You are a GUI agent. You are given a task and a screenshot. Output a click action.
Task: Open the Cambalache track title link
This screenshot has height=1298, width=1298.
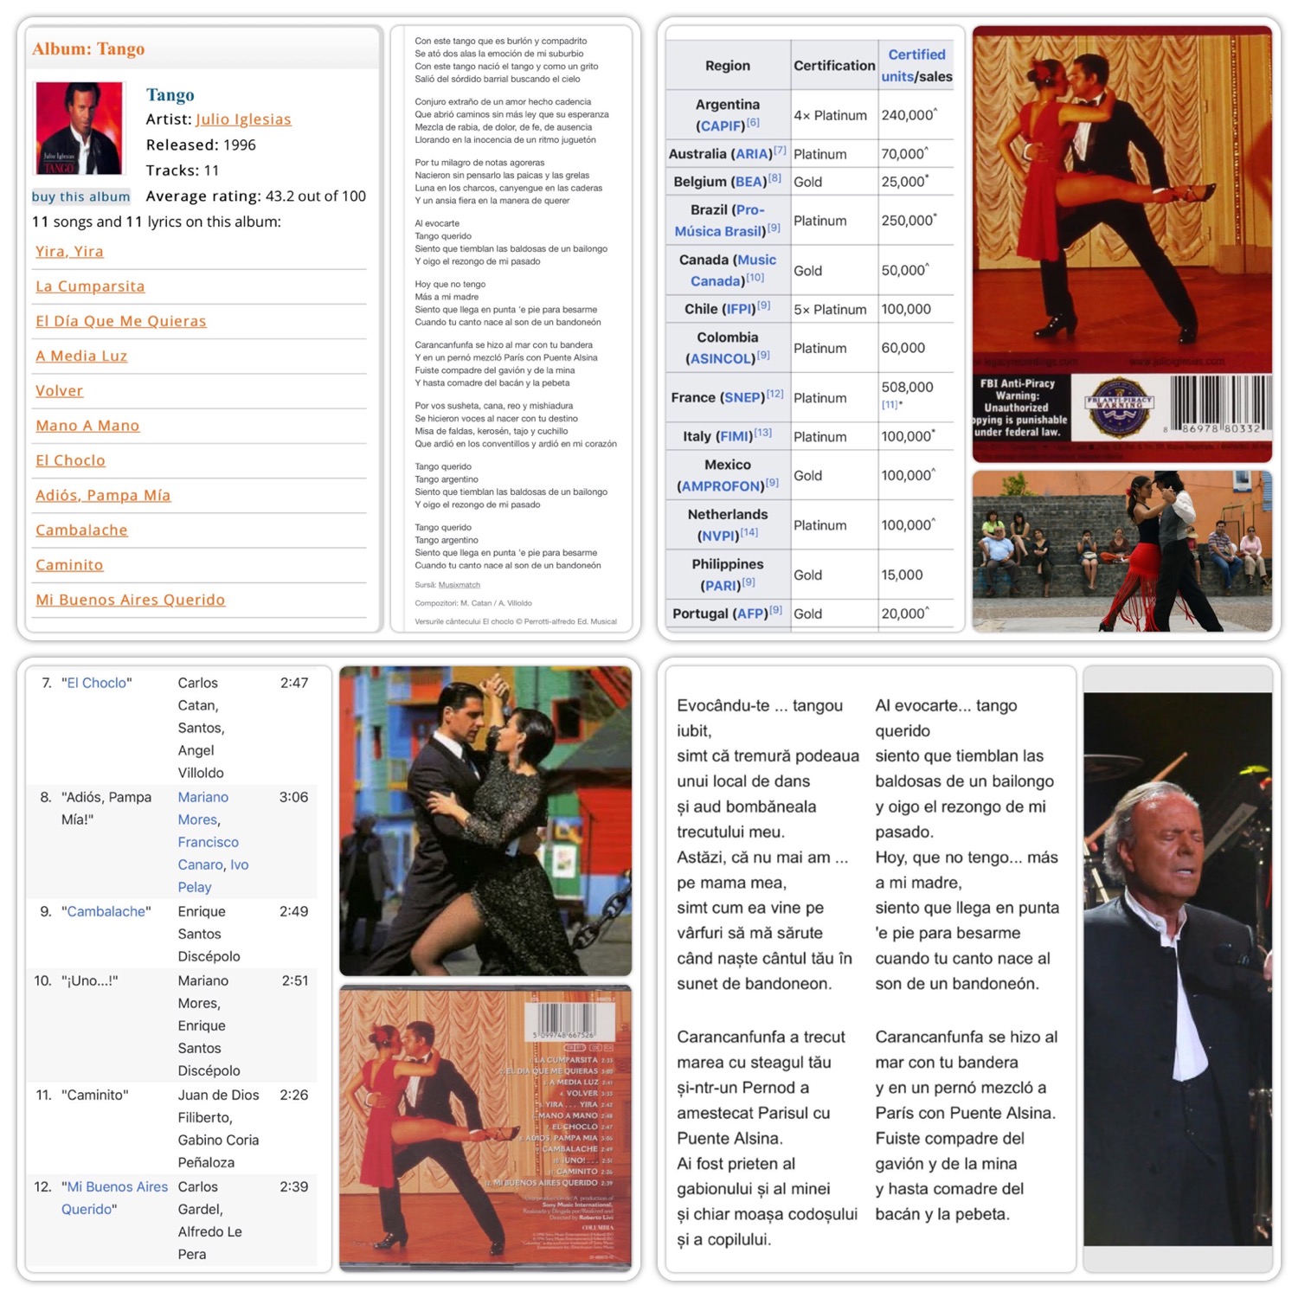(x=106, y=911)
